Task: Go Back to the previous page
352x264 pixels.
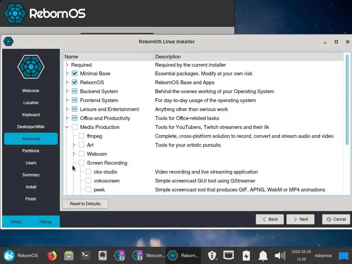Action: click(x=269, y=219)
